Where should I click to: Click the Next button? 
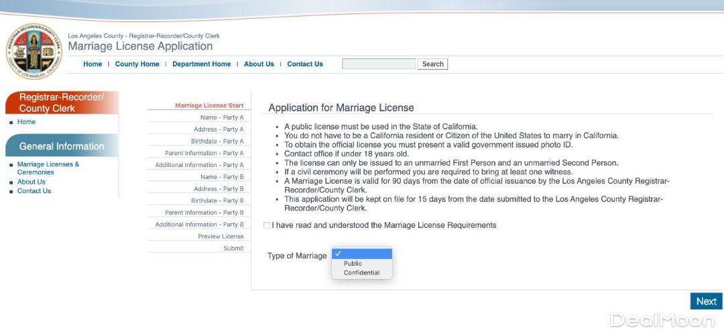[707, 301]
